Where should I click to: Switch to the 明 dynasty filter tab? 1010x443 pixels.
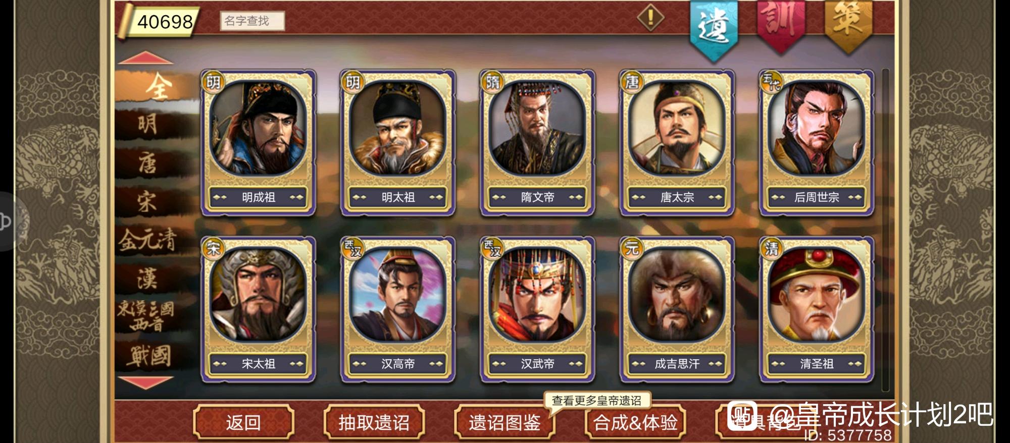147,124
